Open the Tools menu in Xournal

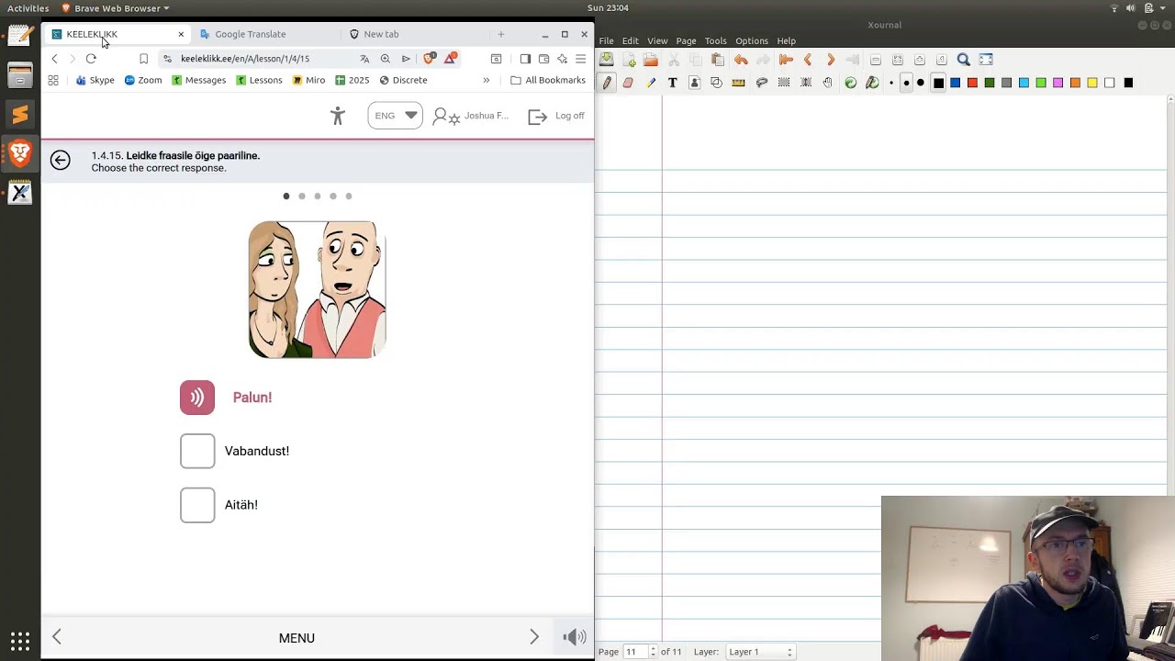[x=716, y=40]
